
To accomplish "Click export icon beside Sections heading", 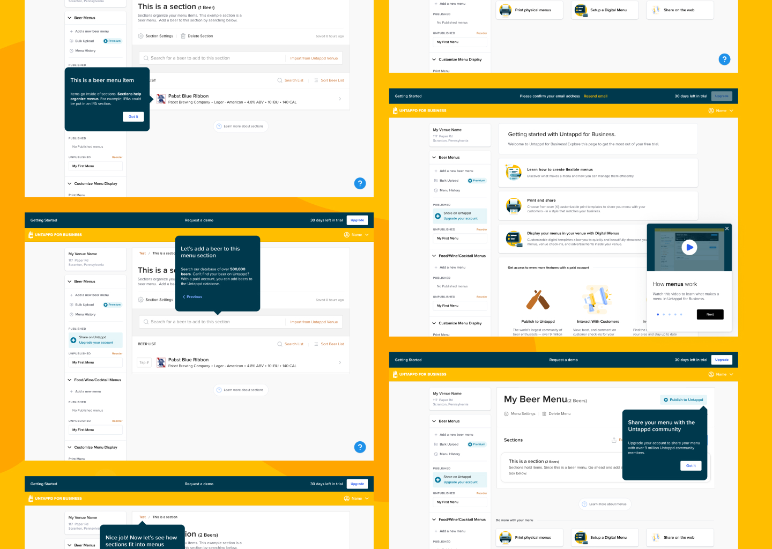I will point(614,440).
